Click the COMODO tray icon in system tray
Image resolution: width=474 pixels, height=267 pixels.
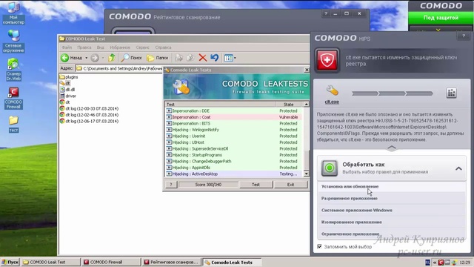pos(441,262)
